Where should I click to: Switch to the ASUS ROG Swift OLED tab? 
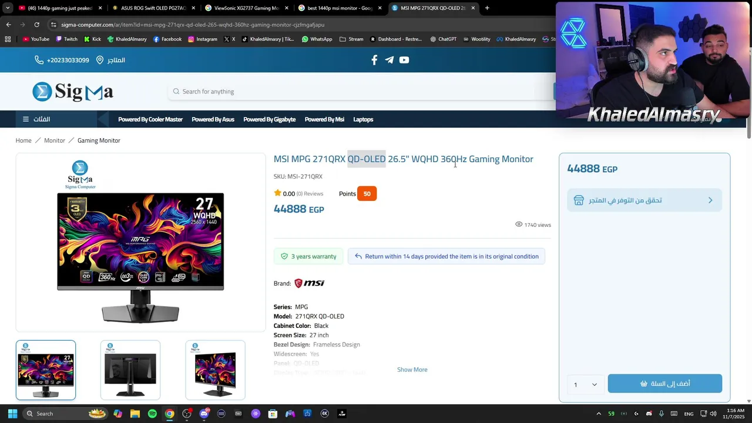click(153, 8)
